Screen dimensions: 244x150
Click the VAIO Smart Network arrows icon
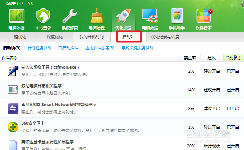click(x=13, y=108)
